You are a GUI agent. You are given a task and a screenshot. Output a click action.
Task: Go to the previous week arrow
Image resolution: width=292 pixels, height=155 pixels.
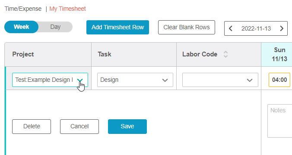(231, 28)
